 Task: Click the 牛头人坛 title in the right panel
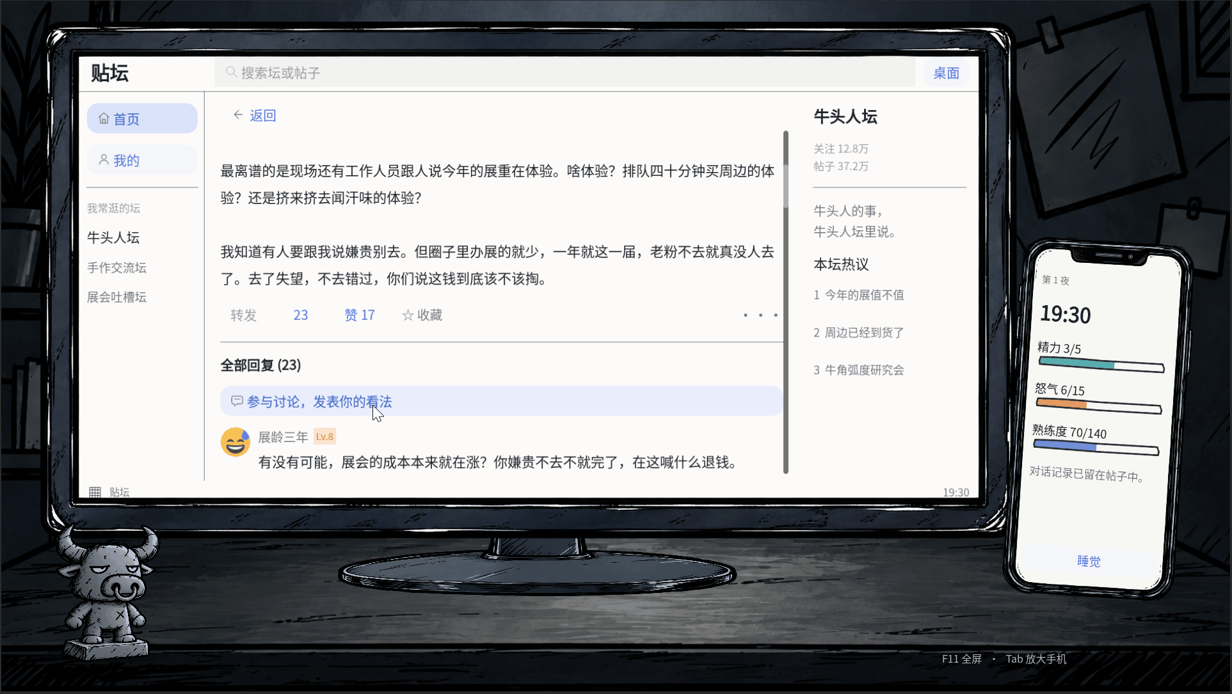click(845, 116)
